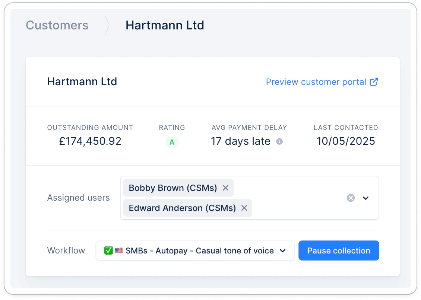421x300 pixels.
Task: Remove Bobby Brown from assigned users
Action: tap(225, 188)
